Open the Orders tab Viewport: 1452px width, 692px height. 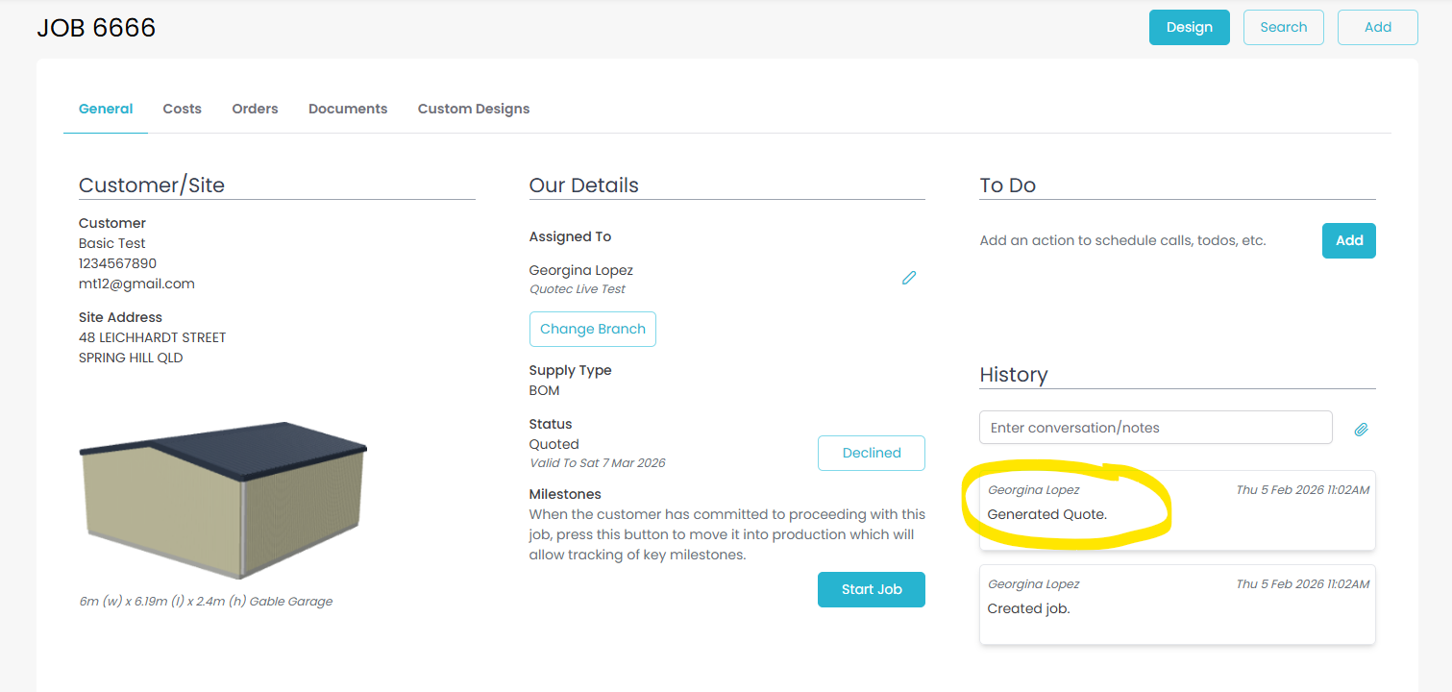coord(255,109)
